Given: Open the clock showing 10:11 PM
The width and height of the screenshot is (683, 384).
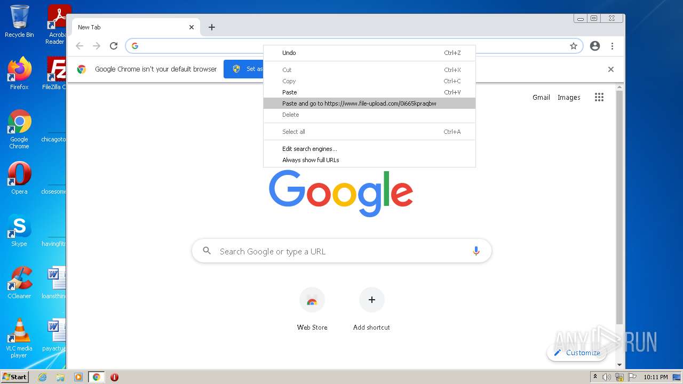Looking at the screenshot, I should pyautogui.click(x=656, y=377).
